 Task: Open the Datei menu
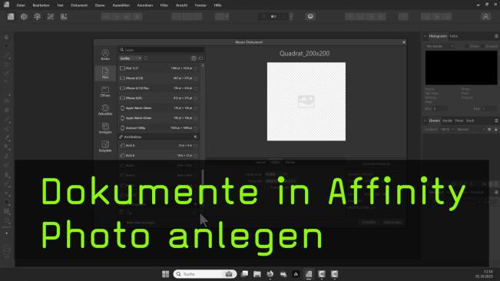[21, 5]
